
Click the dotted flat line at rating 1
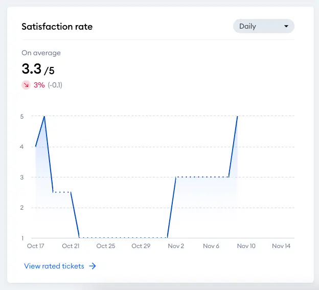tap(123, 237)
